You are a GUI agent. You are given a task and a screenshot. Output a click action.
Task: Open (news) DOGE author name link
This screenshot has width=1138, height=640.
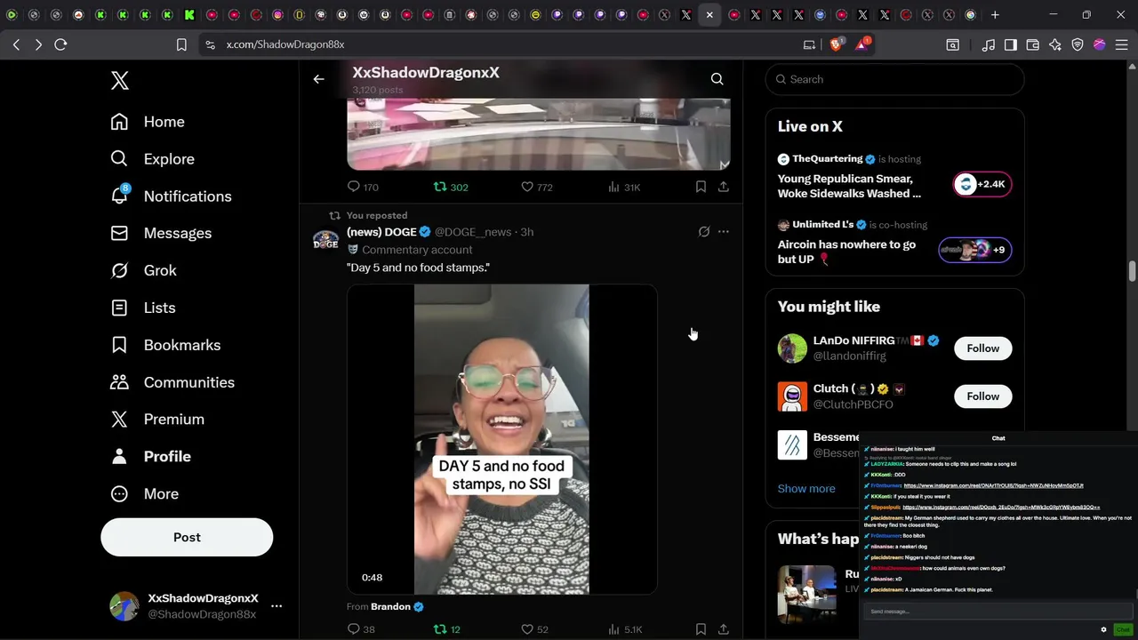coord(381,232)
